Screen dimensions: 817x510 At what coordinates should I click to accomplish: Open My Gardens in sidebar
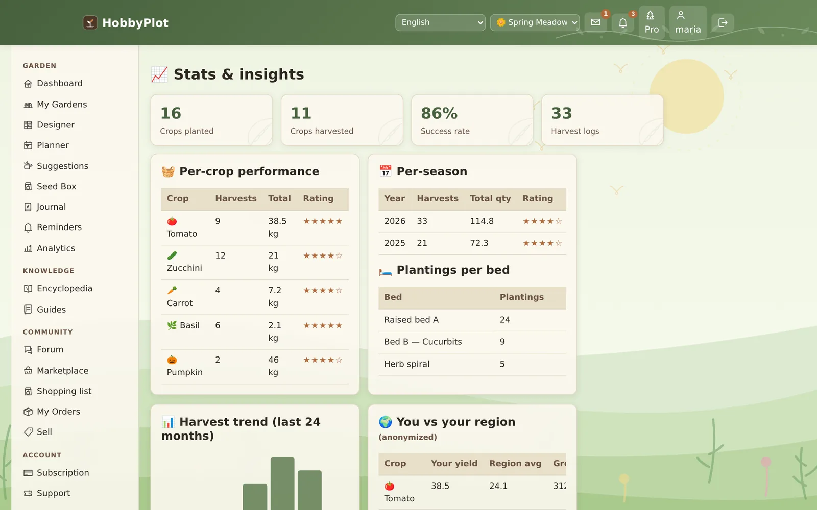pos(75,104)
